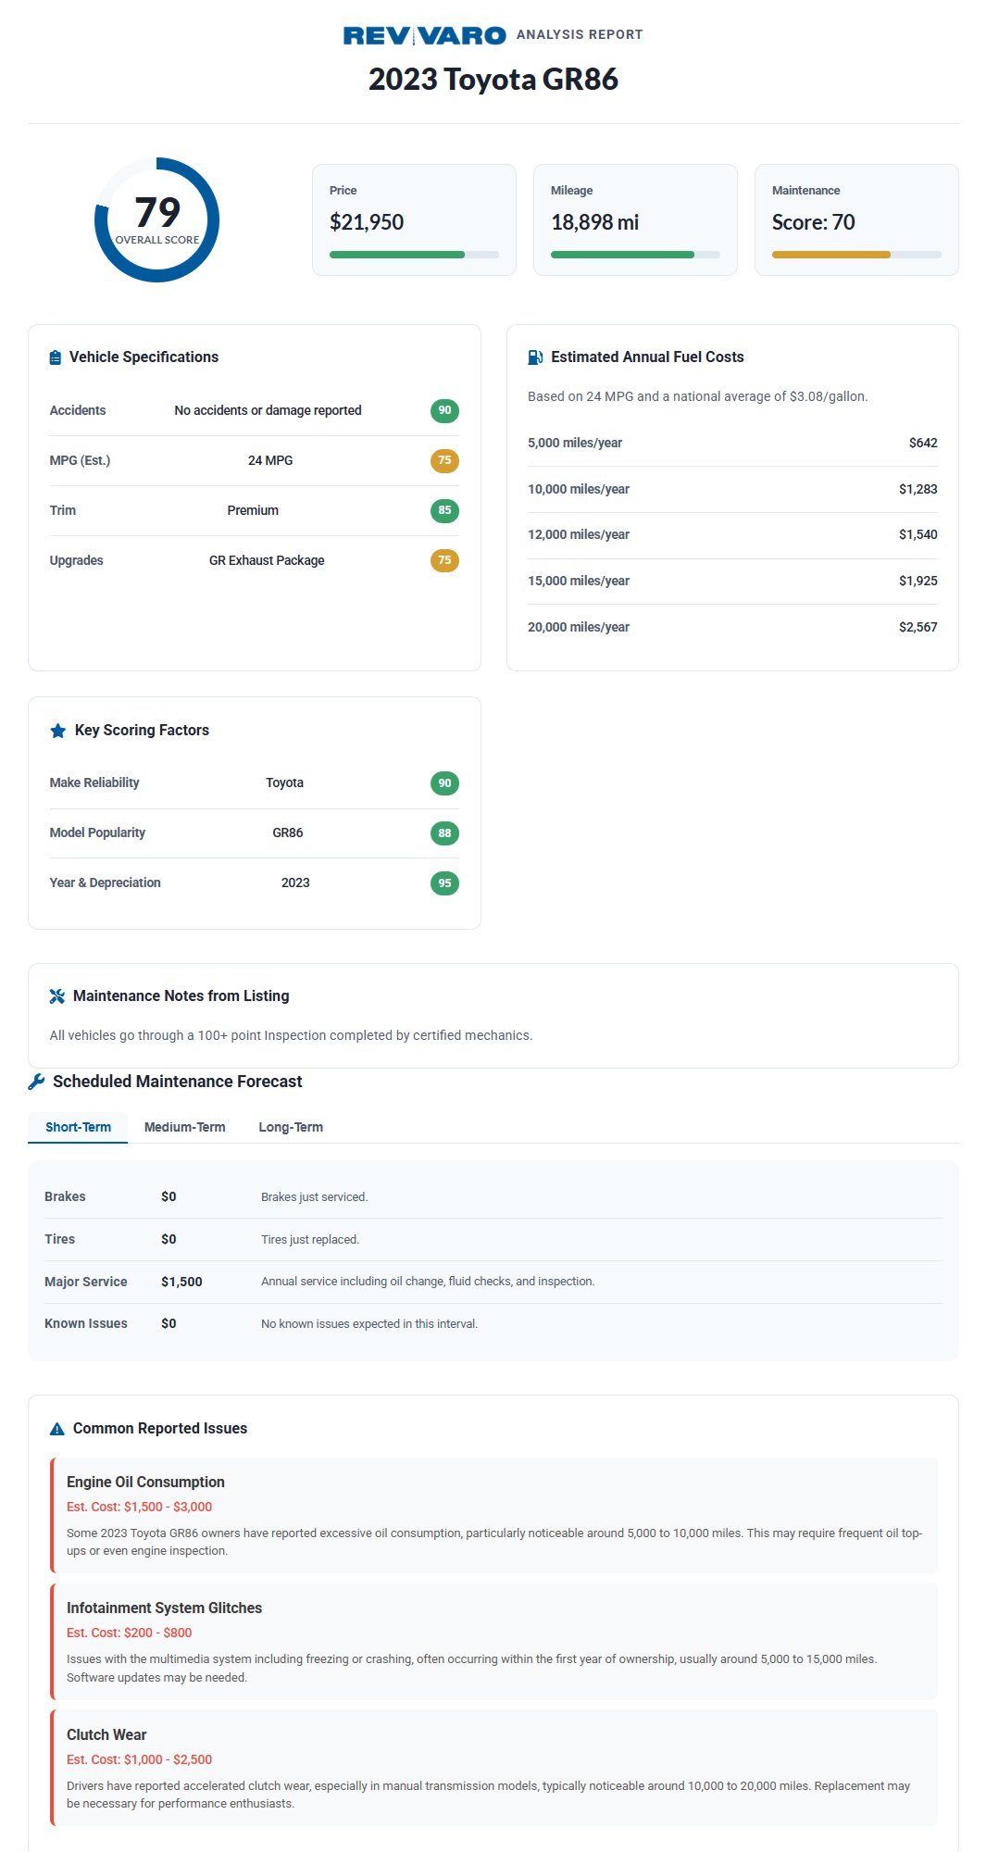The width and height of the screenshot is (986, 1852).
Task: Click the Infotainment System Glitches issue title
Action: tap(164, 1608)
